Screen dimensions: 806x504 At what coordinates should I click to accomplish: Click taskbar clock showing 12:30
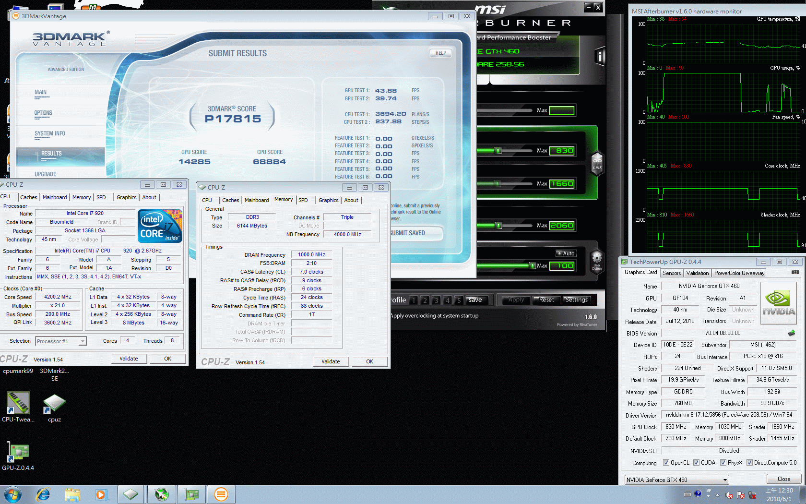779,495
